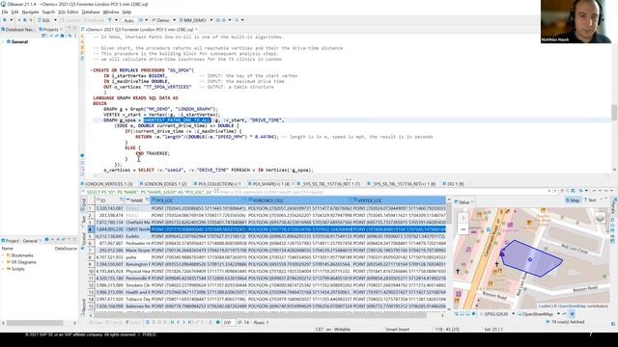
Task: Open the Help menu
Action: (126, 13)
